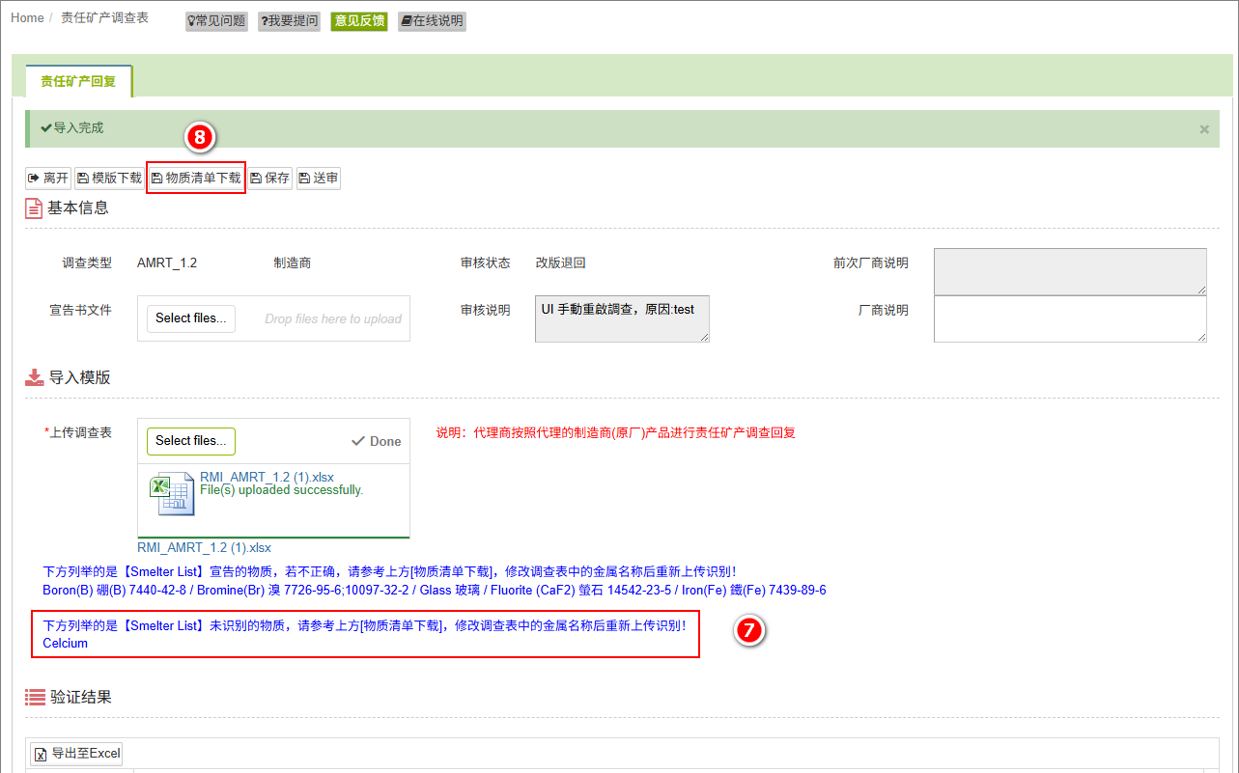The image size is (1239, 773).
Task: Click the 离开 (leave) button
Action: [48, 179]
